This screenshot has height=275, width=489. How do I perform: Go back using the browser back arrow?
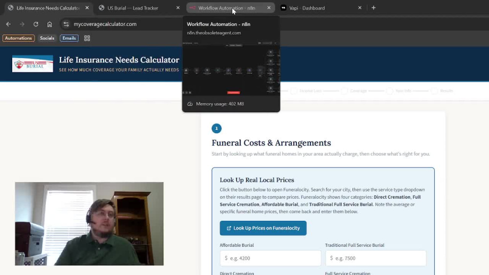click(x=8, y=24)
